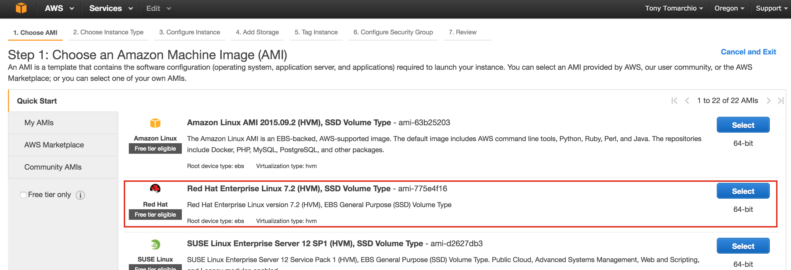The height and width of the screenshot is (270, 791).
Task: Click the Amazon Linux box icon
Action: (155, 123)
